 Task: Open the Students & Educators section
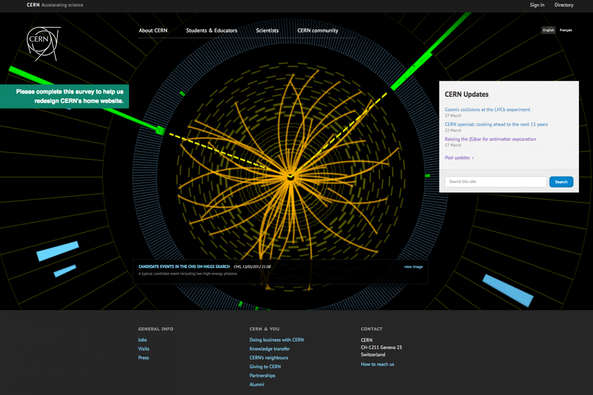click(212, 30)
